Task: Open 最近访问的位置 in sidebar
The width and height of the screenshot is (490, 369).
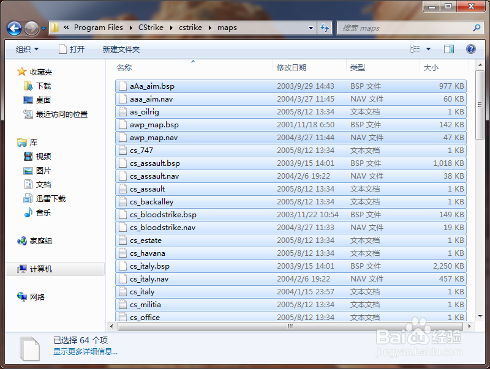Action: (x=62, y=114)
